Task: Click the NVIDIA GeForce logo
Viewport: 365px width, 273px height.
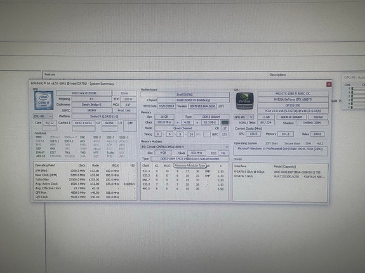Action: pyautogui.click(x=244, y=101)
